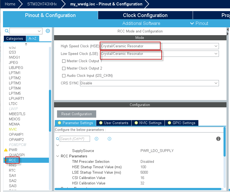This screenshot has height=192, width=230.
Task: Click the Search (Ctrl+F) parameter field
Action: tap(75, 139)
